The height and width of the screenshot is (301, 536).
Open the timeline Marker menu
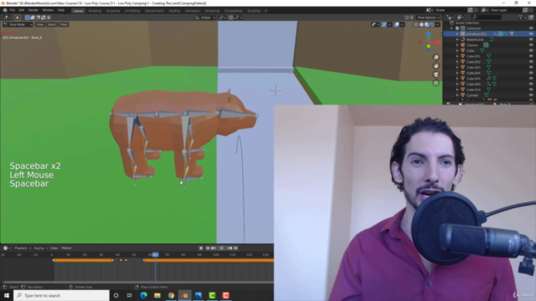[x=66, y=248]
